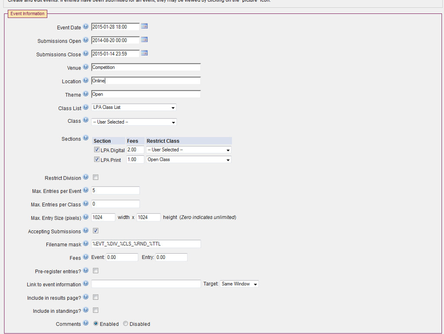This screenshot has height=334, width=444.
Task: Enable the Pre-register entries checkbox
Action: click(x=96, y=271)
